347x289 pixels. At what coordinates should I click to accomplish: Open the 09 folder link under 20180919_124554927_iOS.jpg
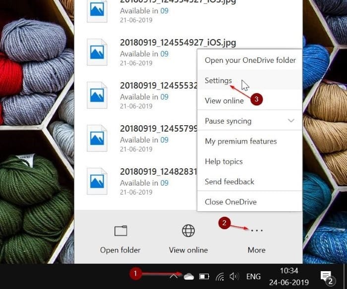click(x=164, y=53)
